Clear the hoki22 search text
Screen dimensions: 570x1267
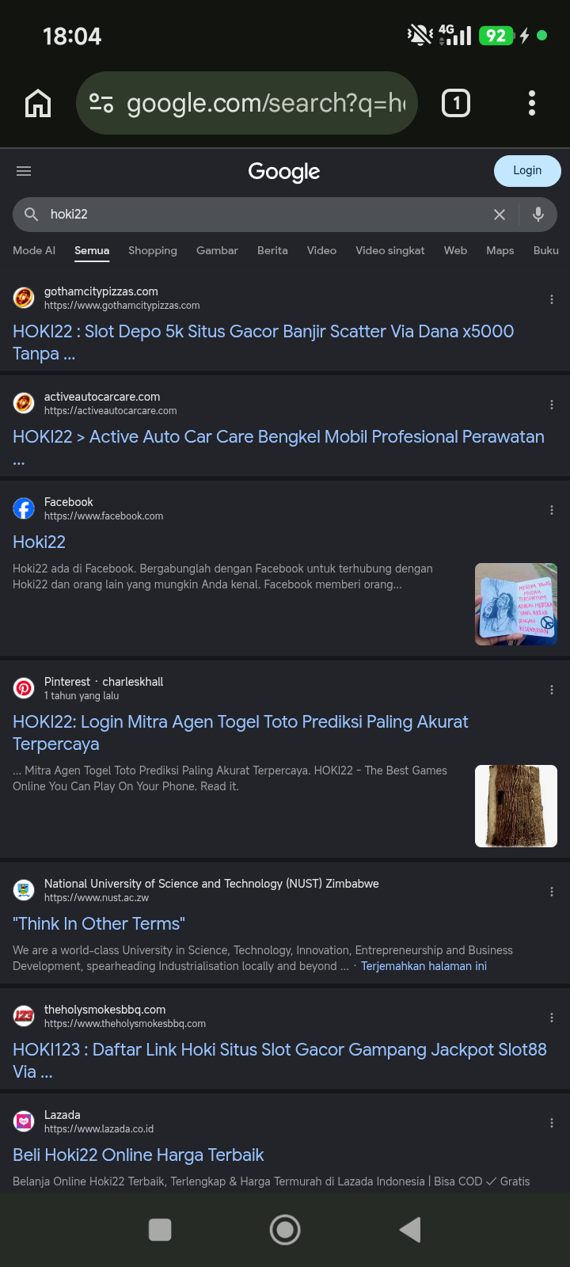[500, 215]
